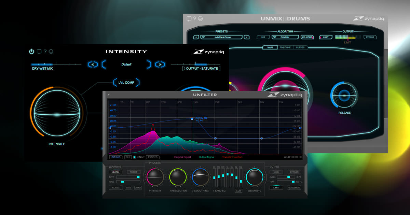
Task: Click the Unfilter Intensity knob
Action: (155, 177)
